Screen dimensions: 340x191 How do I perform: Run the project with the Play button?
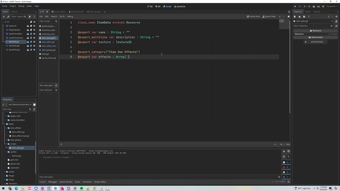coord(295,6)
